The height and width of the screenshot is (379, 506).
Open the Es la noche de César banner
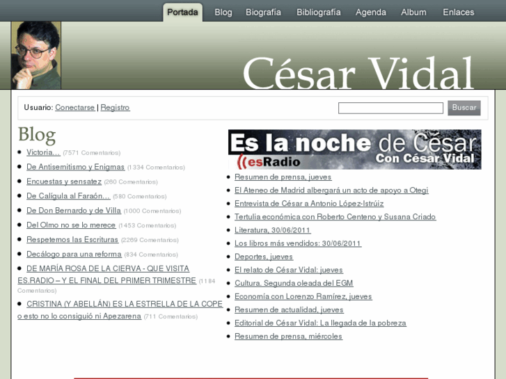click(x=355, y=150)
